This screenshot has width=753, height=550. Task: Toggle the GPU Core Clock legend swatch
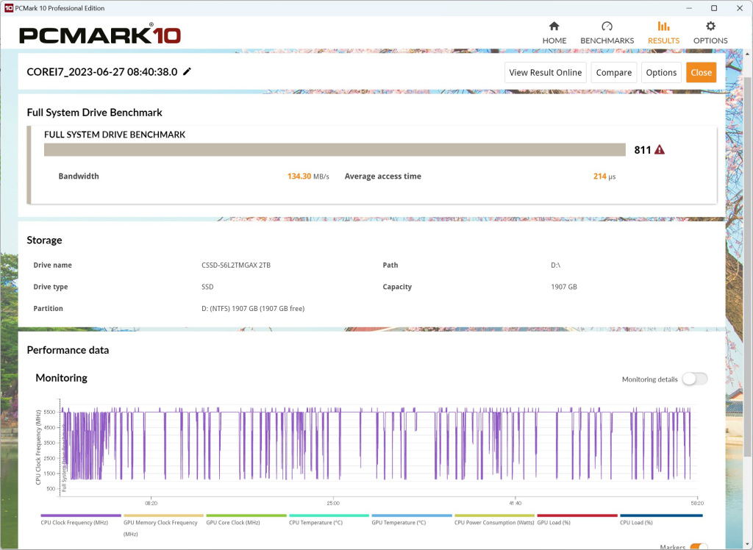tap(246, 515)
